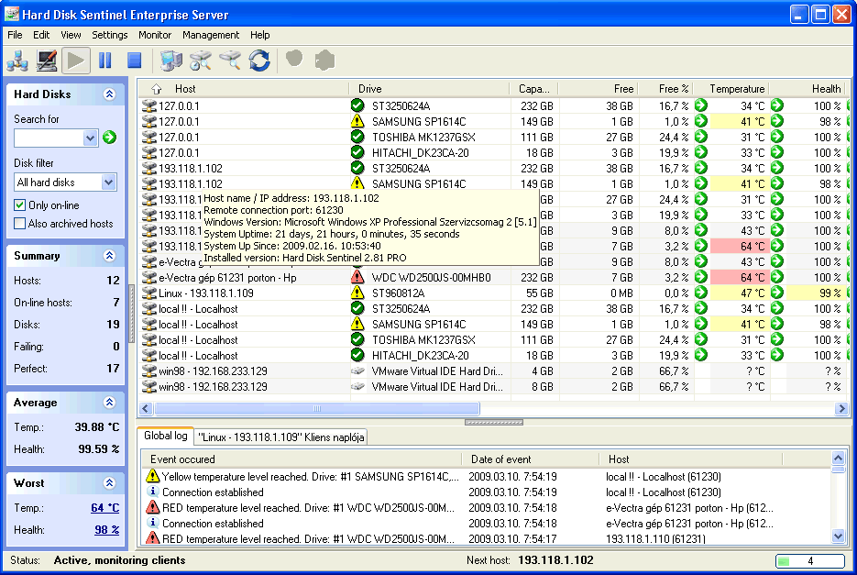857x575 pixels.
Task: Click the worst temperature 64 °C link
Action: 104,508
